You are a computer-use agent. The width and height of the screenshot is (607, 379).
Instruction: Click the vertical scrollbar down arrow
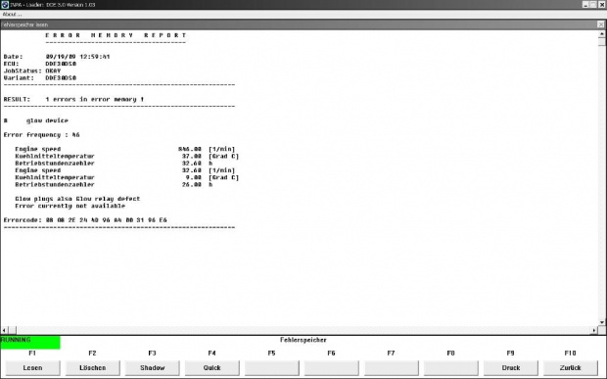(601, 322)
